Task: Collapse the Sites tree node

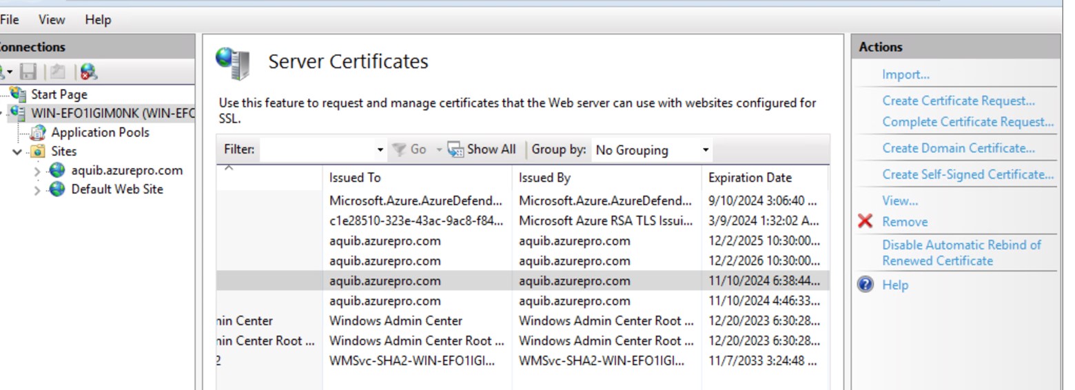Action: pyautogui.click(x=17, y=152)
